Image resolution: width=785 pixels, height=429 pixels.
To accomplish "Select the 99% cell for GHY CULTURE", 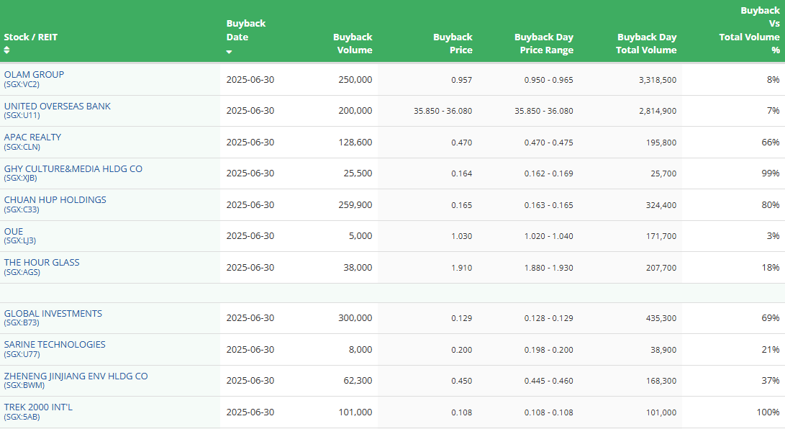I will [x=771, y=173].
